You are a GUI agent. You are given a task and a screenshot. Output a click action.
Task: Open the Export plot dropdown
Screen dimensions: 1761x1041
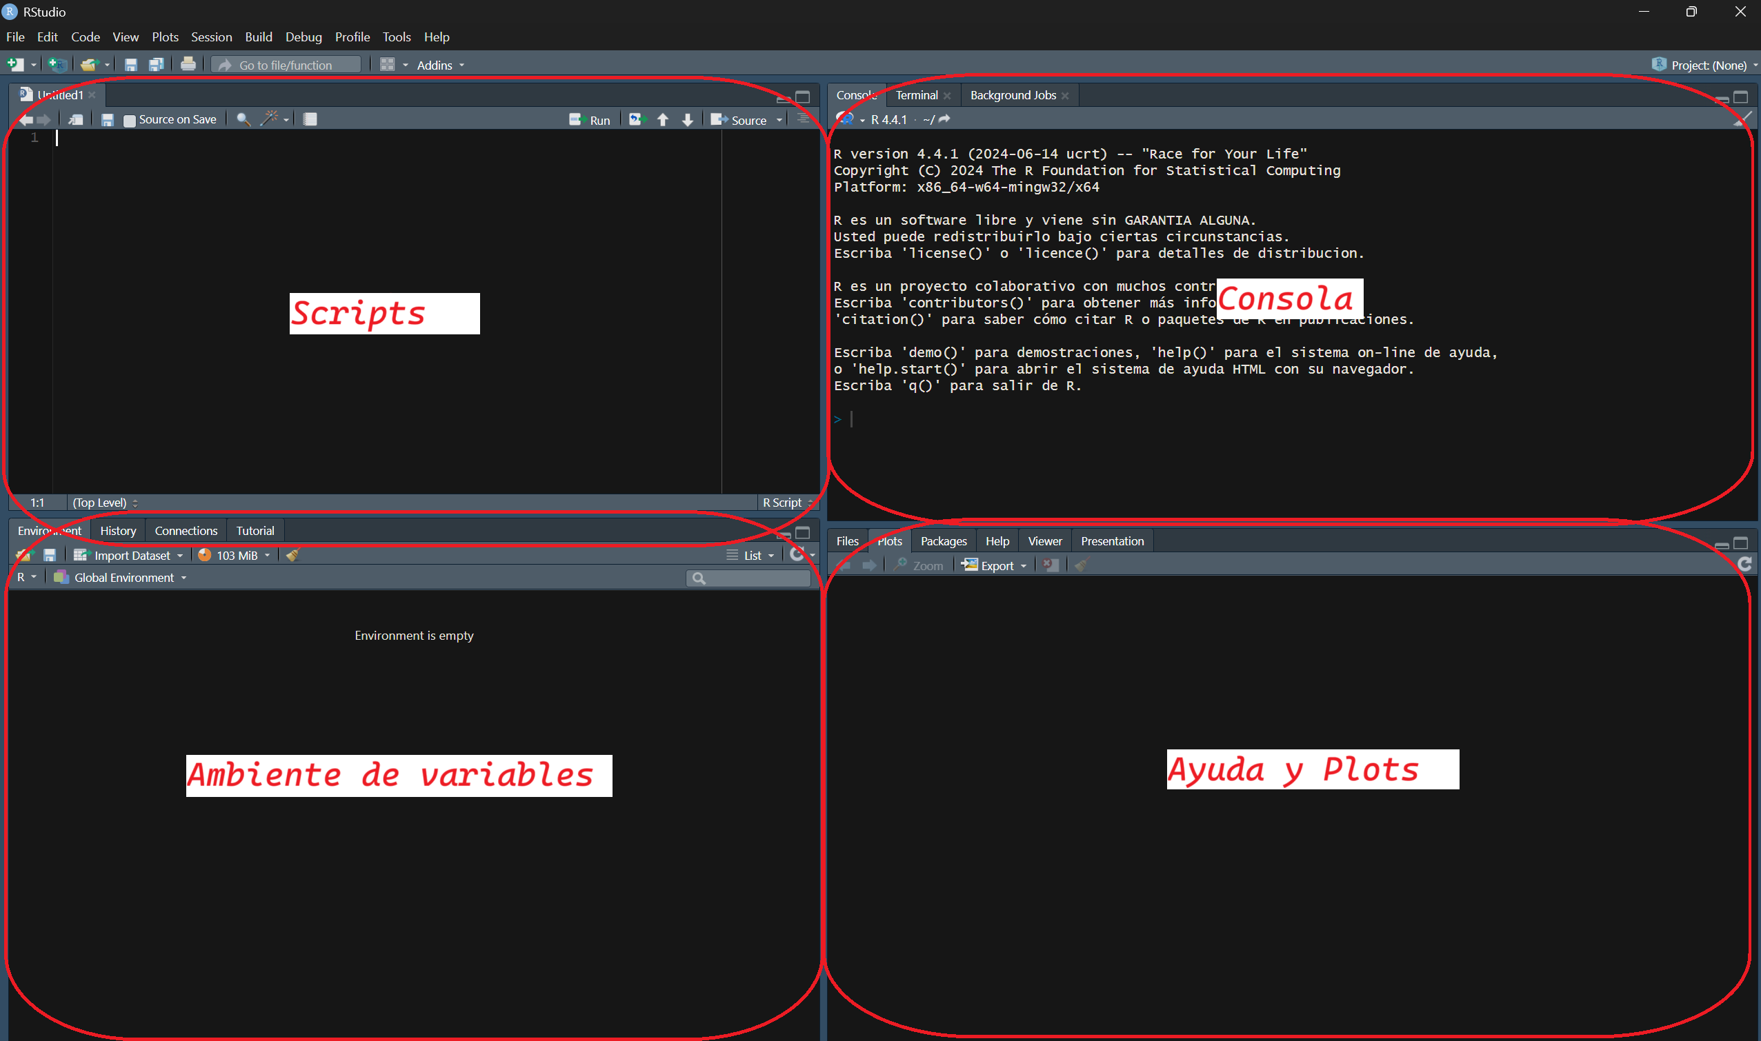click(x=994, y=565)
